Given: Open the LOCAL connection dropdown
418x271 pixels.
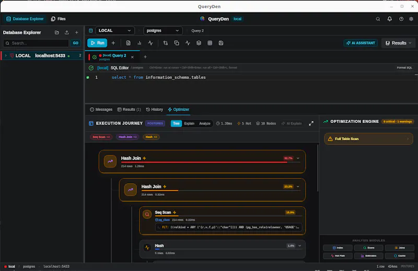Looking at the screenshot, I should pos(115,31).
